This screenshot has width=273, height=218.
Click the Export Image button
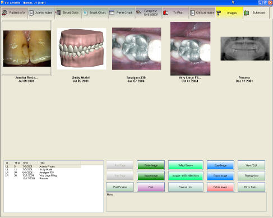point(220,176)
